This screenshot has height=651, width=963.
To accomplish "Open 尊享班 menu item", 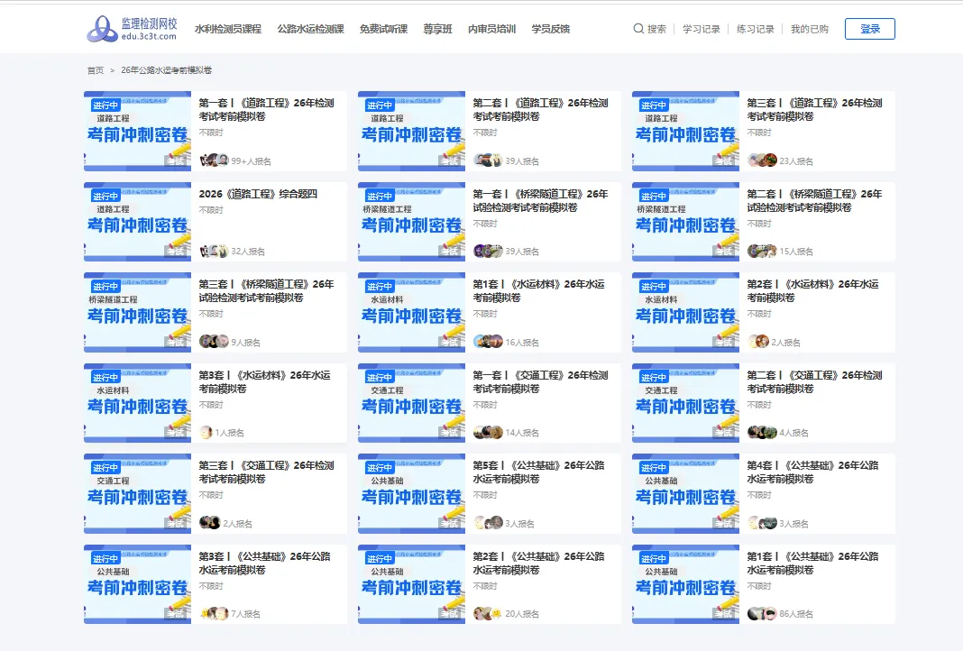I will tap(438, 29).
